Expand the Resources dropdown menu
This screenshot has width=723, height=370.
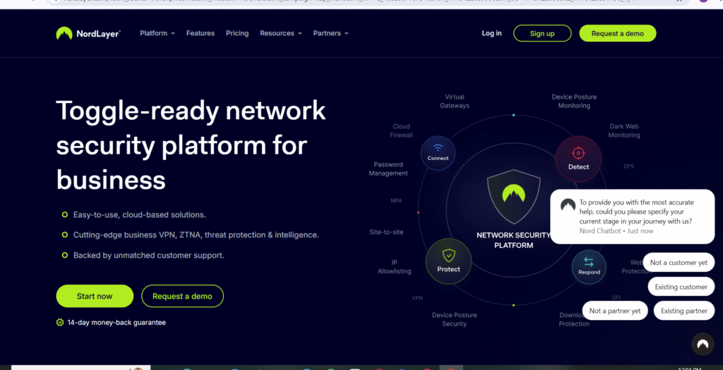pos(281,33)
